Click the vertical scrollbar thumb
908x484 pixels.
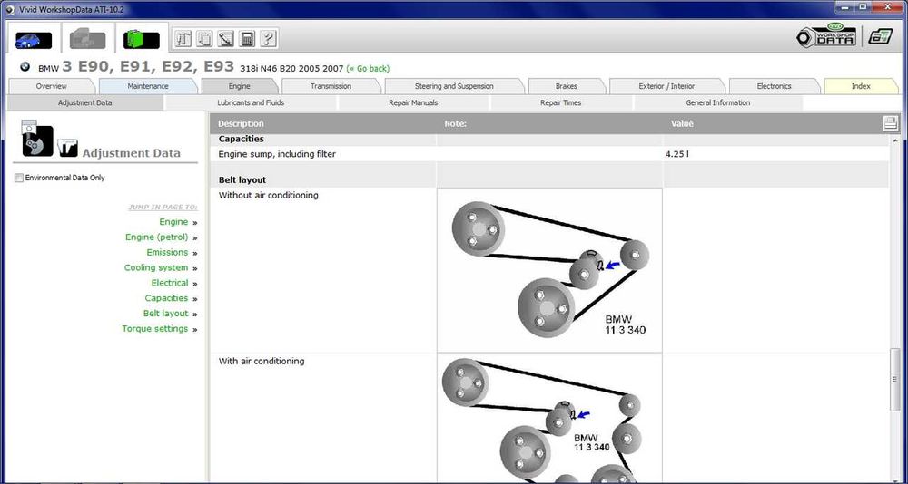[896, 380]
